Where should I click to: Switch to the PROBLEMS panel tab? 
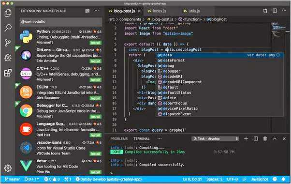tap(119, 139)
